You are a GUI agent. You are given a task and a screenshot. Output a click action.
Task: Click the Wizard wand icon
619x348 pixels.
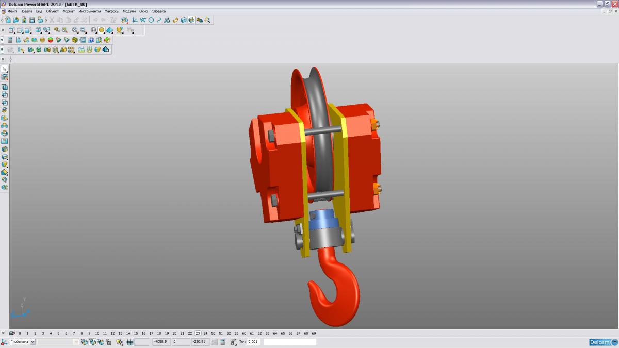click(207, 20)
